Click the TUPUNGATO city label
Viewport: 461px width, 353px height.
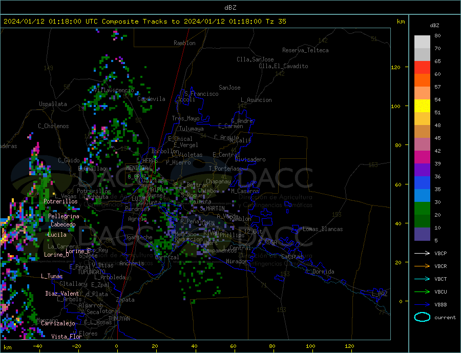pyautogui.click(x=92, y=272)
